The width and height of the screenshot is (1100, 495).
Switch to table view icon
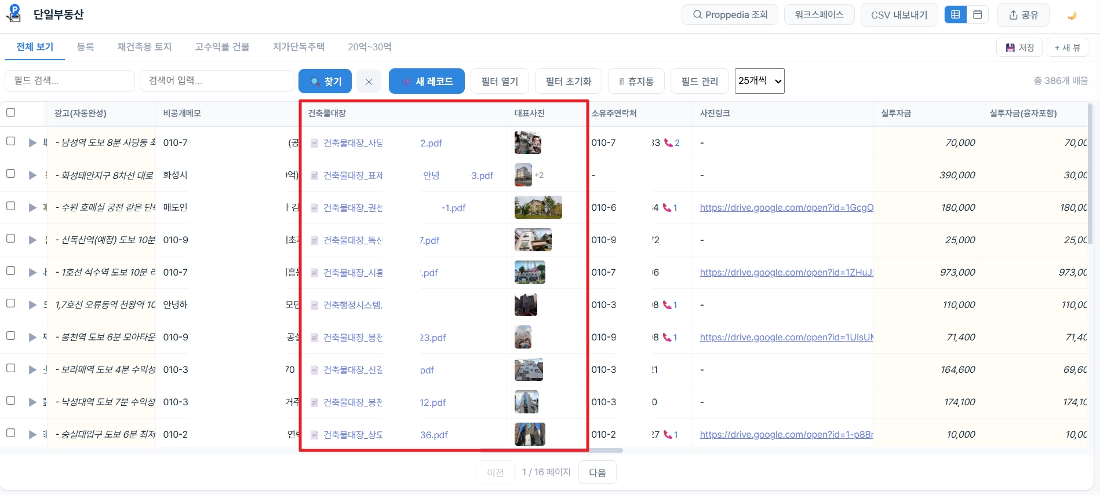point(956,14)
